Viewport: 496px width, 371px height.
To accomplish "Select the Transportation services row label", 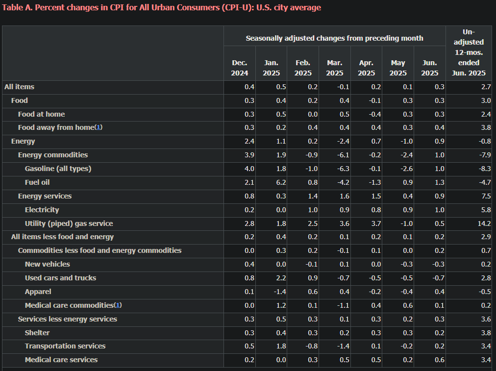I will click(65, 346).
